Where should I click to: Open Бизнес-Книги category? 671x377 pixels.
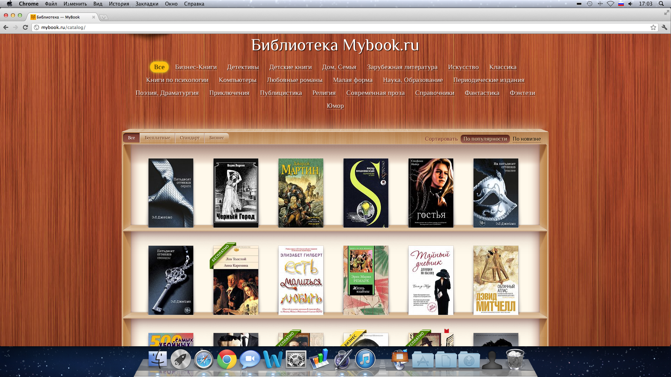196,67
